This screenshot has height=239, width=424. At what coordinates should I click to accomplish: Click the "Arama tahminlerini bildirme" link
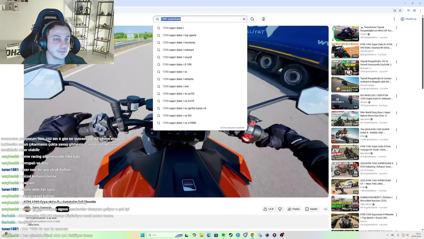coord(232,128)
